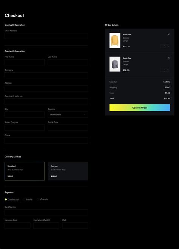This screenshot has width=179, height=249.
Task: Focus the Address field
Action: tap(46, 89)
